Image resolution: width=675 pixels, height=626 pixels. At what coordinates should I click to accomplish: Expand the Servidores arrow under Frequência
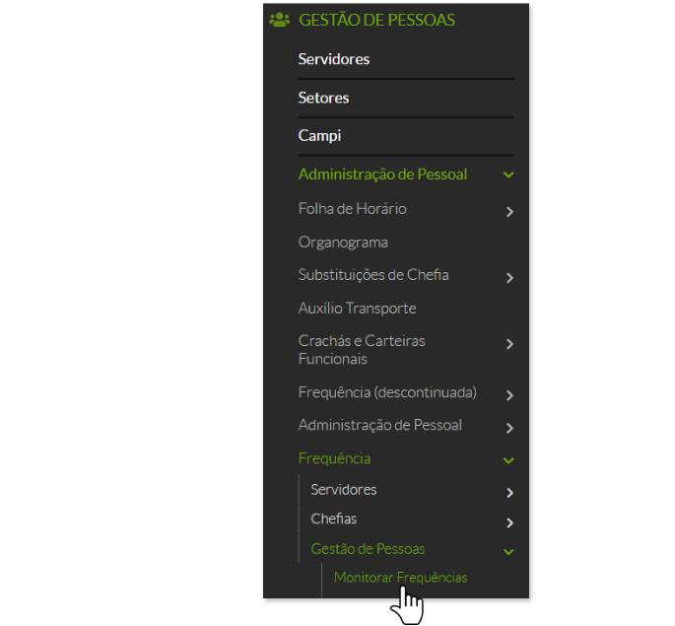pos(509,492)
